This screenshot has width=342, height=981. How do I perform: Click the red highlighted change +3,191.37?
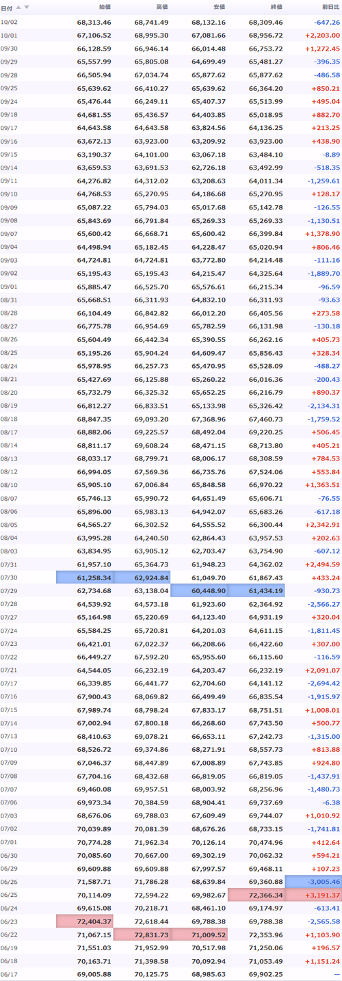point(313,895)
